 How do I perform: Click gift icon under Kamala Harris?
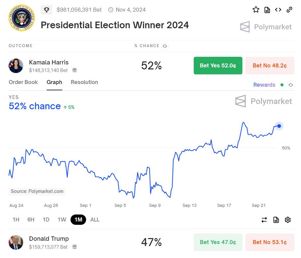75,70
